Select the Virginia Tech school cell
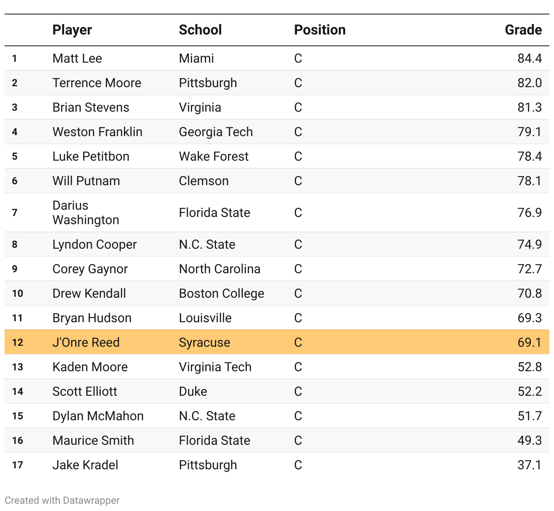Viewport: 554px width, 511px height. click(215, 367)
